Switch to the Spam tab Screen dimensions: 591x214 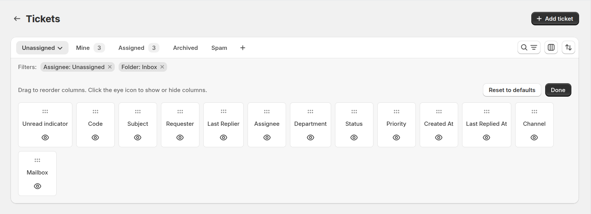coord(219,48)
